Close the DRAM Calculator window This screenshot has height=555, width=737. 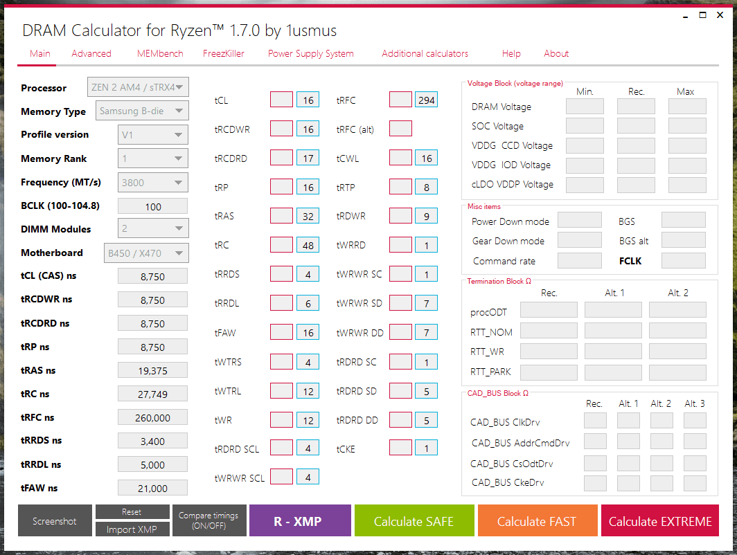pos(720,15)
